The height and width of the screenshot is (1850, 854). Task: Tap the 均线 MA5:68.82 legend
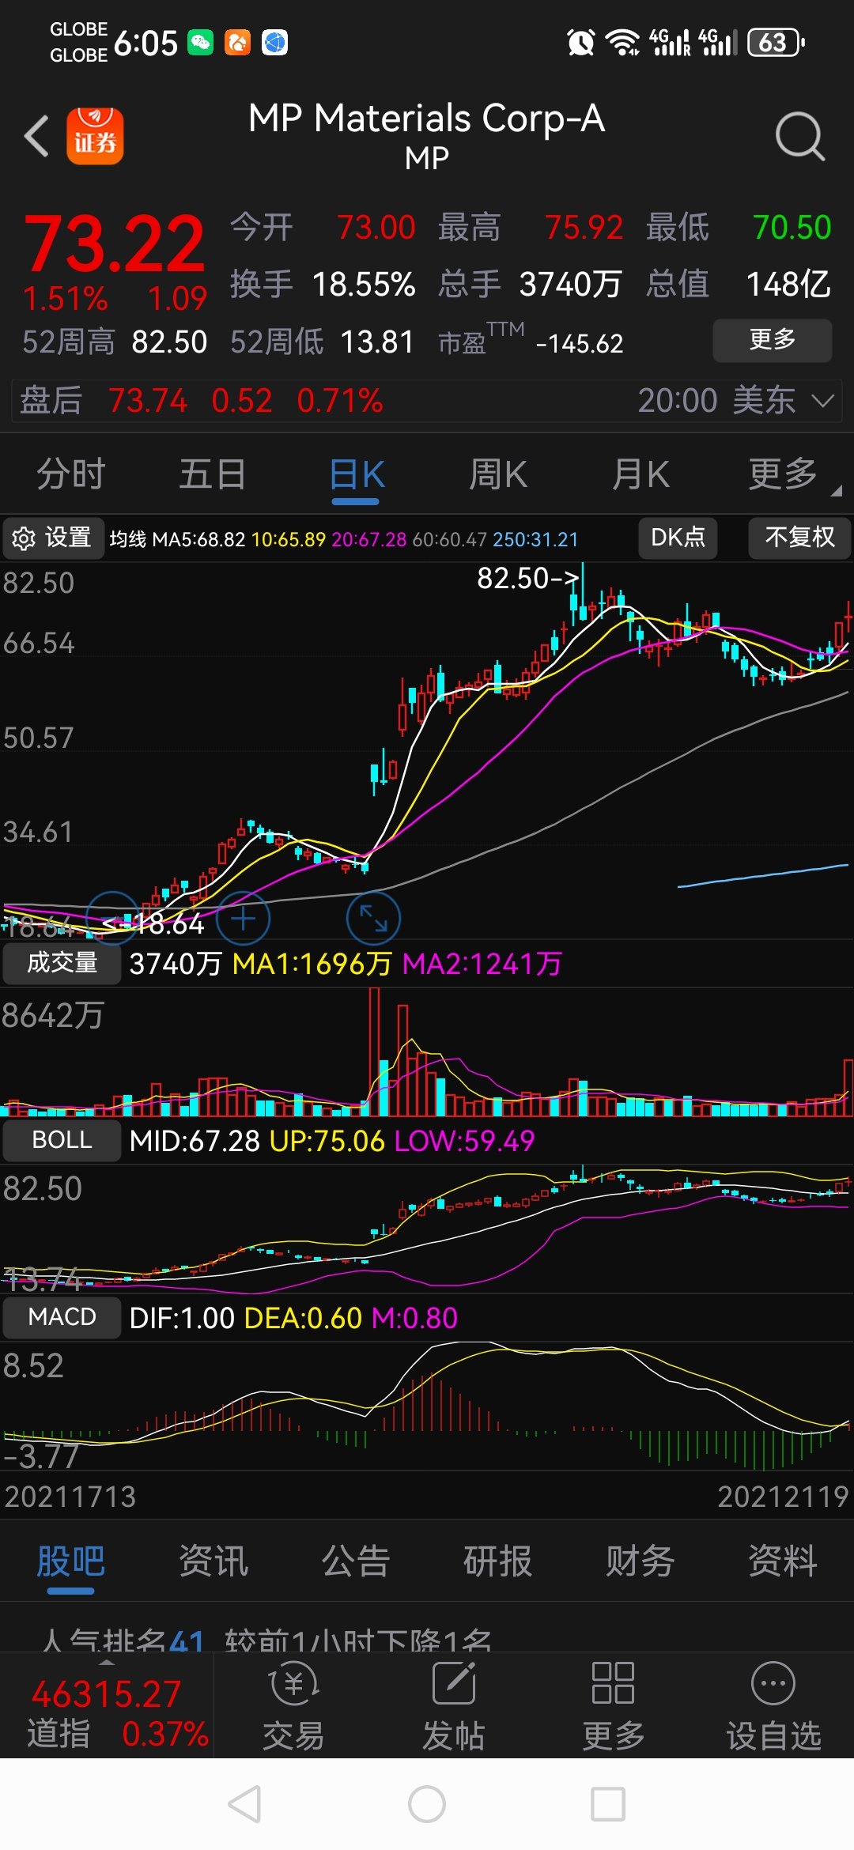[178, 539]
